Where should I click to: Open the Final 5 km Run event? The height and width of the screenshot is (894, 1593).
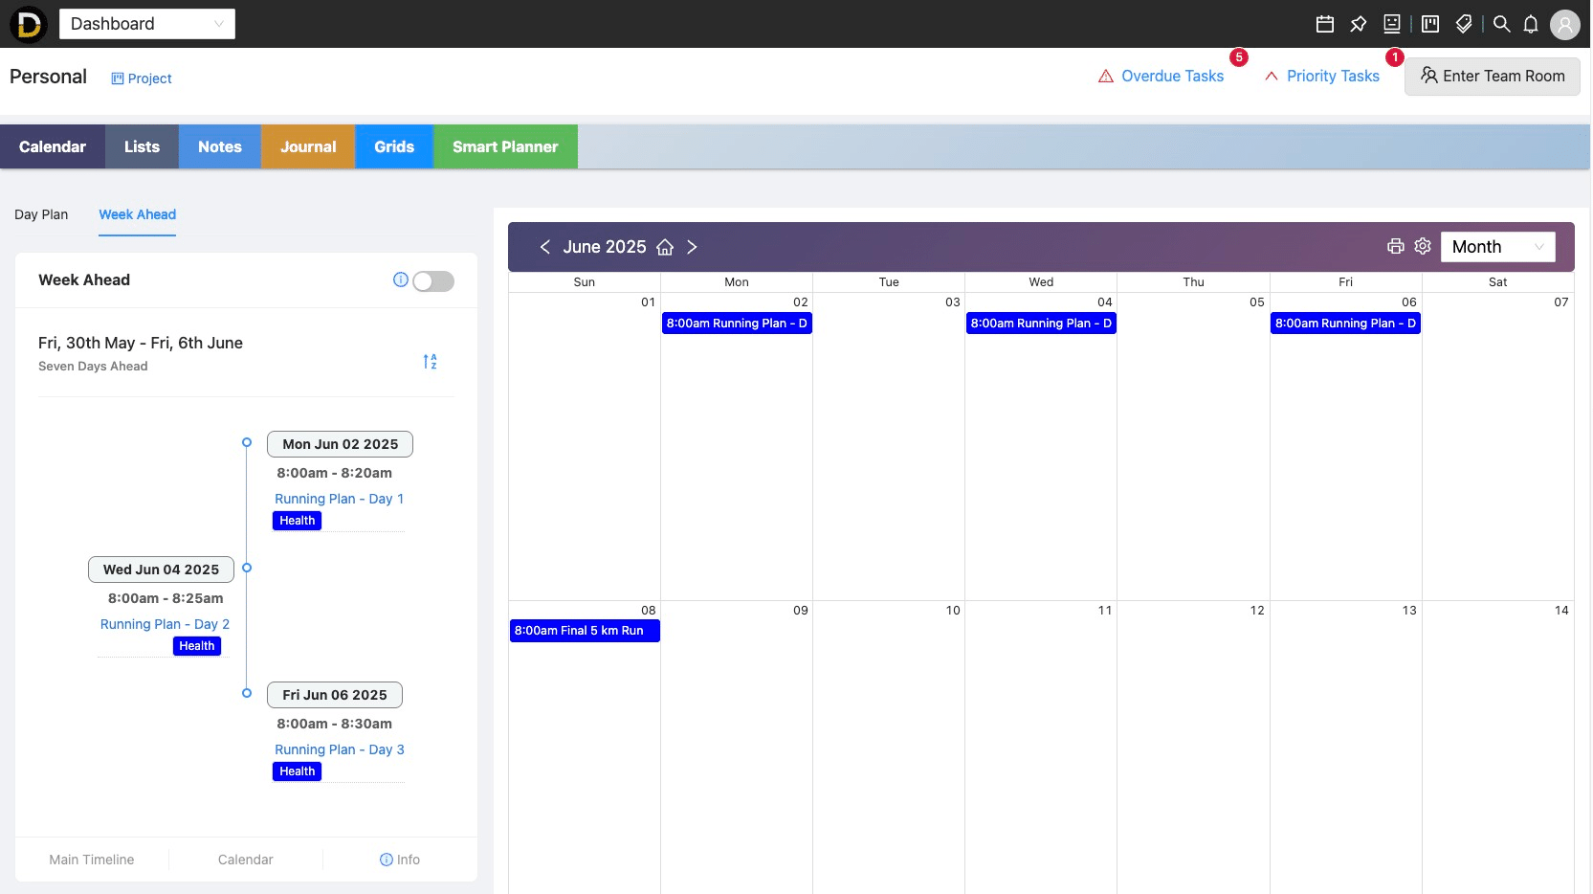click(x=584, y=631)
